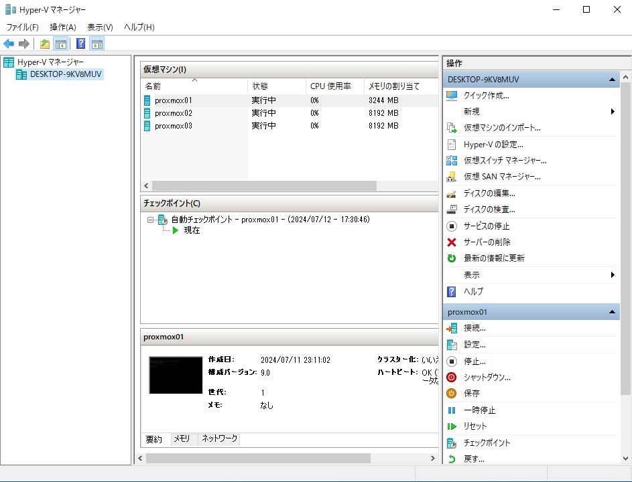This screenshot has height=482, width=632.
Task: Toggle the show/hide action pane toolbar button
Action: (x=97, y=44)
